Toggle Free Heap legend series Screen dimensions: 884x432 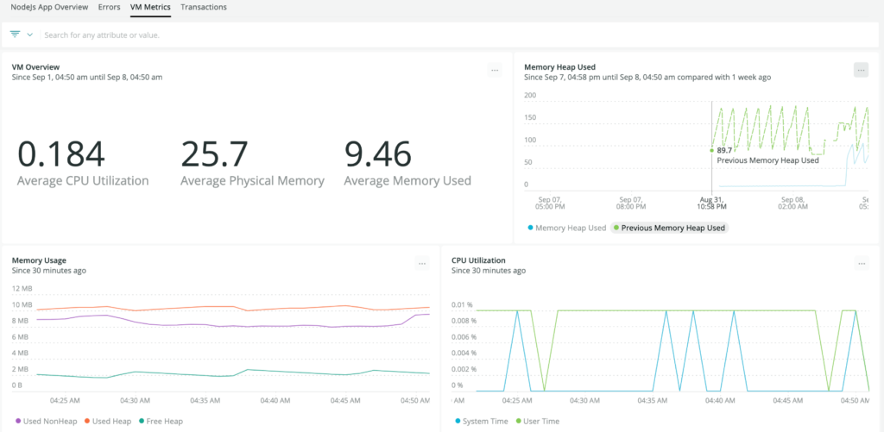(161, 421)
